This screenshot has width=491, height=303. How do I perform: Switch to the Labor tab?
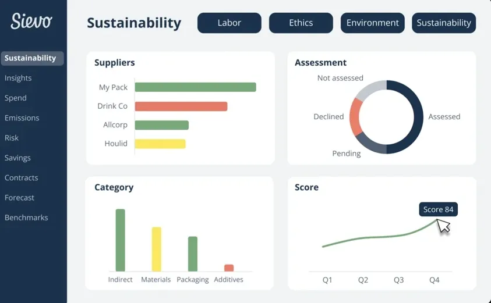(229, 23)
